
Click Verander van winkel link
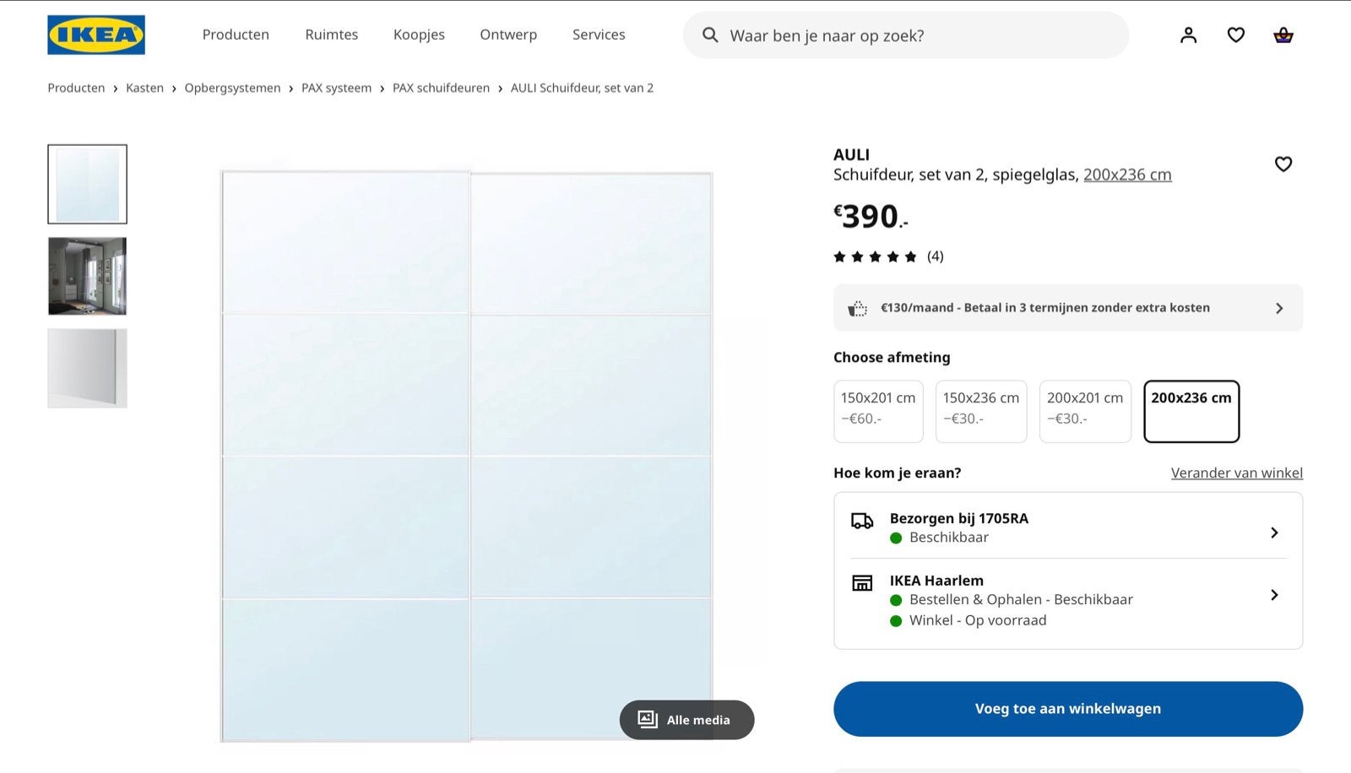point(1236,473)
